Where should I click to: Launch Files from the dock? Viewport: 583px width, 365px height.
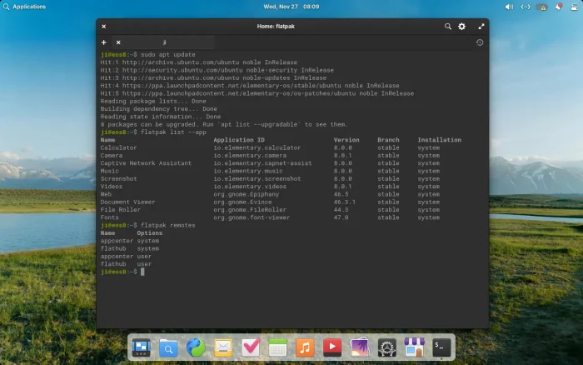coord(168,347)
